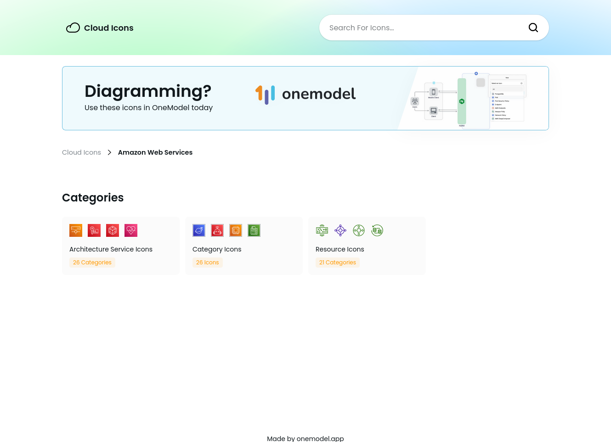Click the 26 Categories badge

[92, 263]
